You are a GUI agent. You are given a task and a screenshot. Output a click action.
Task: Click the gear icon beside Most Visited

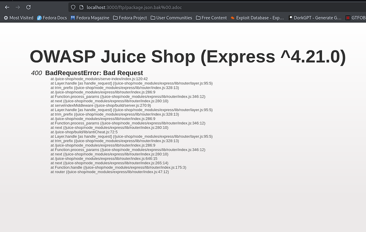click(x=6, y=18)
